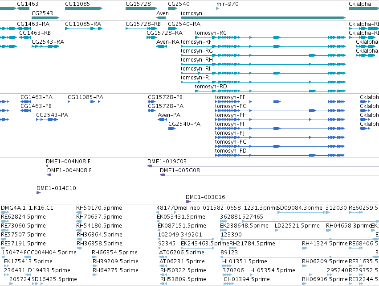Click CDS CG15728-PB label
Screen dimensions: 379x286
click(165, 97)
